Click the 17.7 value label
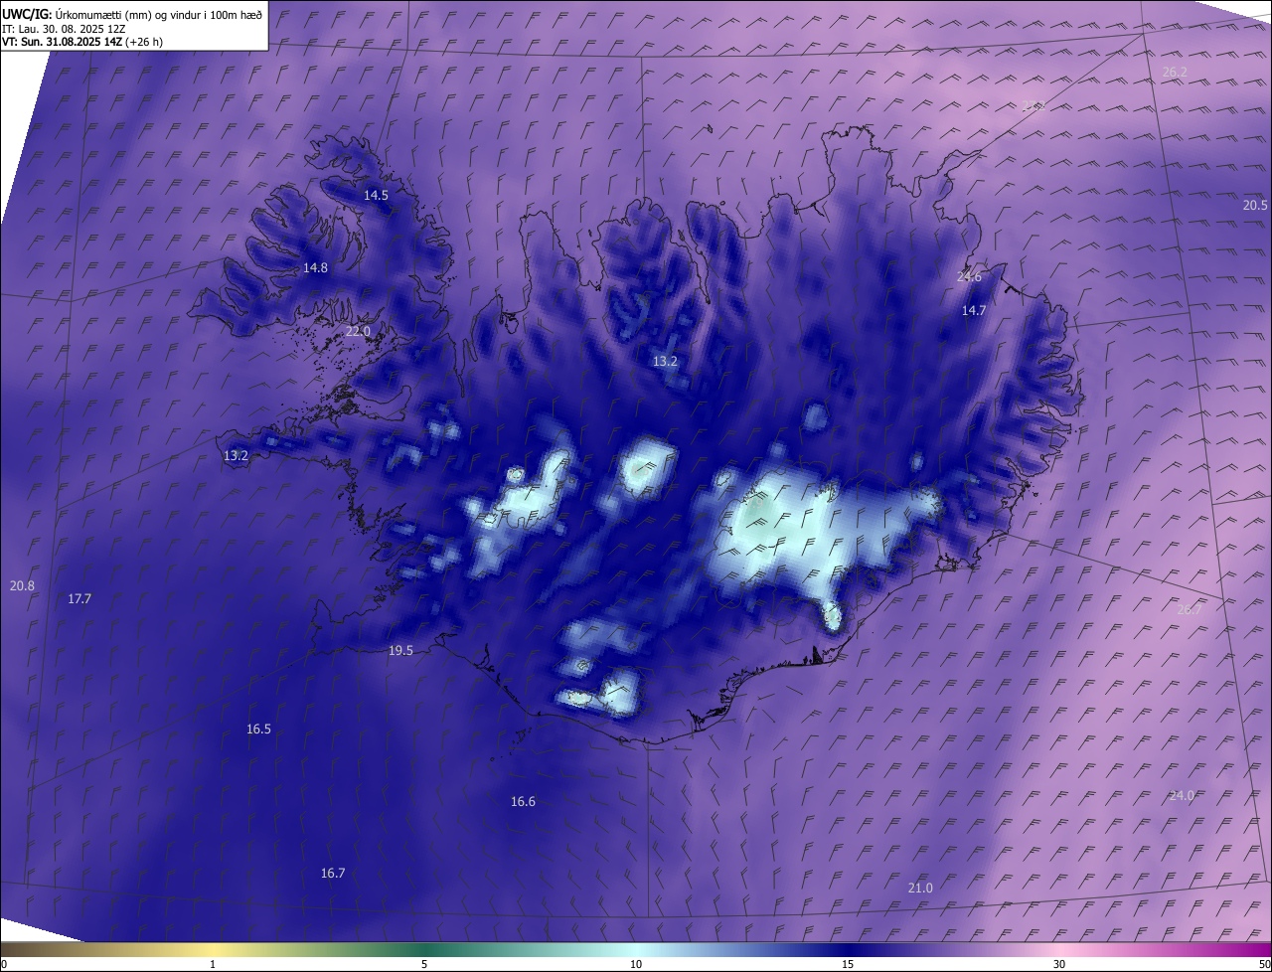 [79, 599]
